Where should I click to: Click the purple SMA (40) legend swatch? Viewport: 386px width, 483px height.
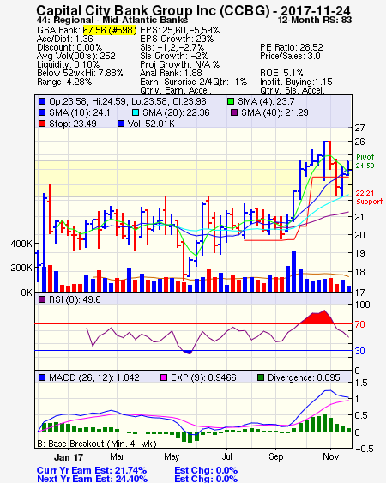tap(234, 112)
